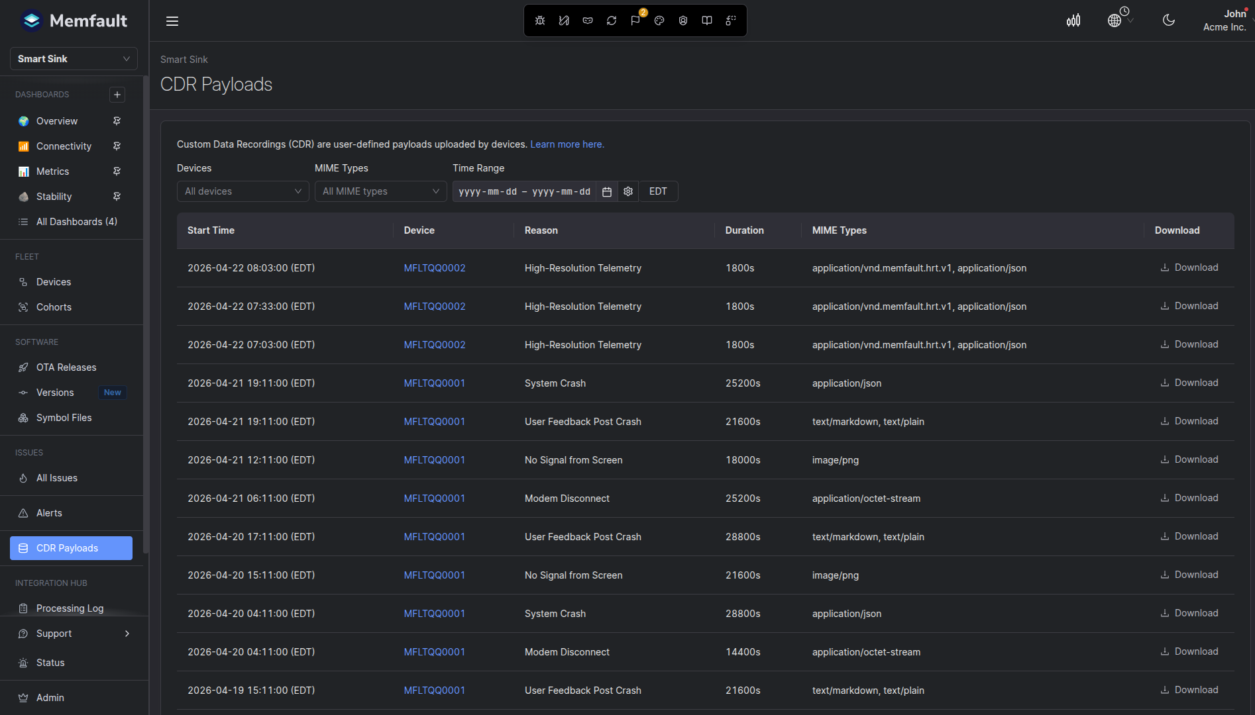The image size is (1255, 715).
Task: Click the Memfault logo
Action: 73,21
